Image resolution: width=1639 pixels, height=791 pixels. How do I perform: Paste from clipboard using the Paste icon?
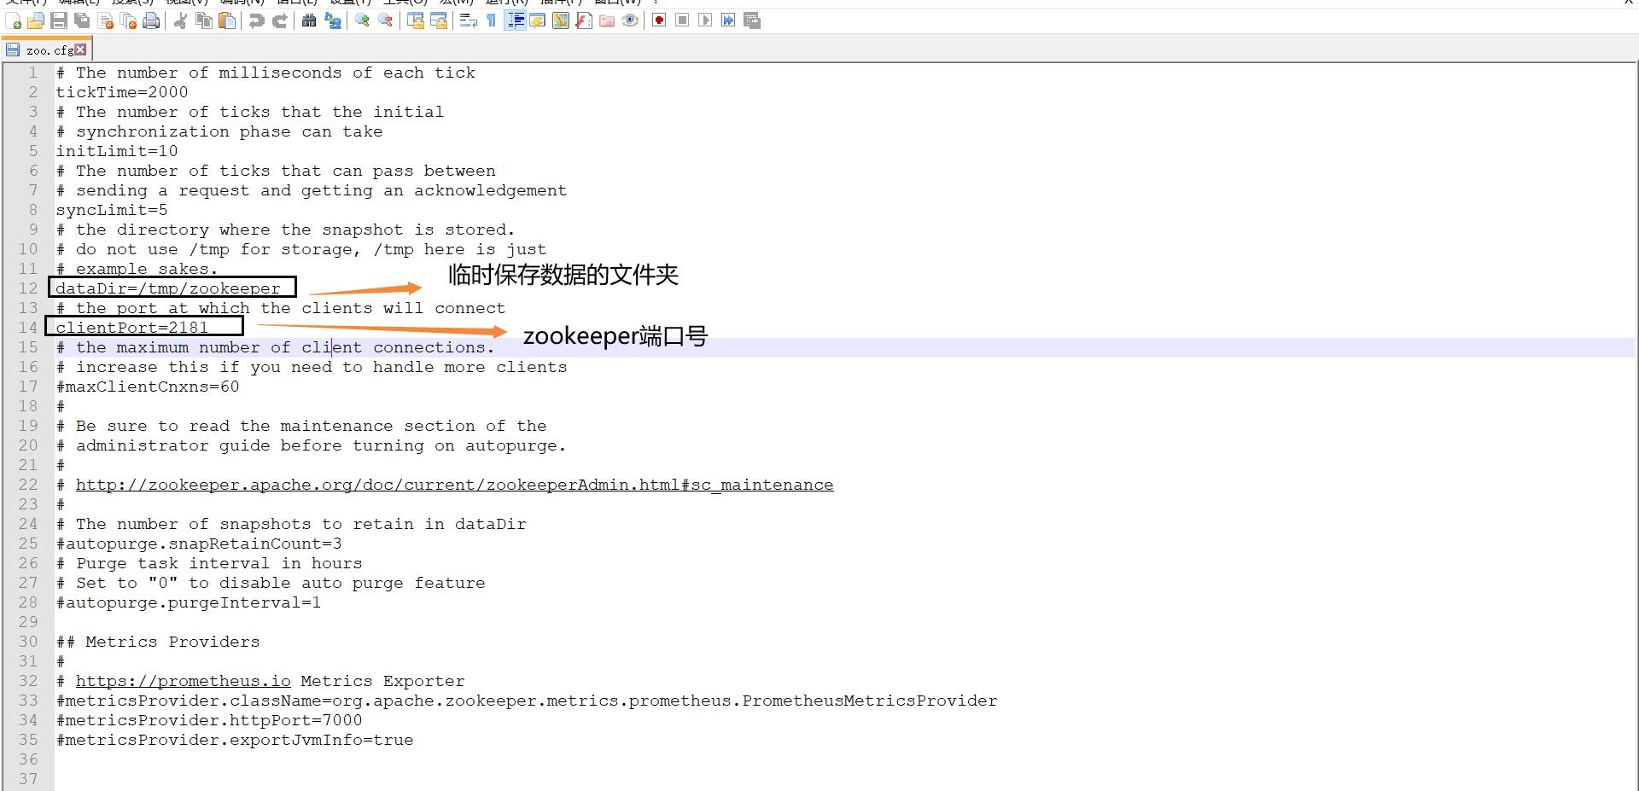[227, 20]
